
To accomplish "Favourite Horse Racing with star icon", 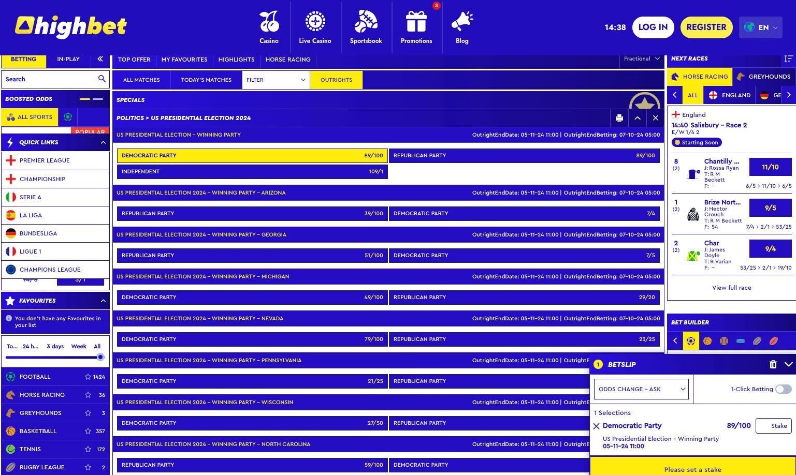I will point(88,395).
